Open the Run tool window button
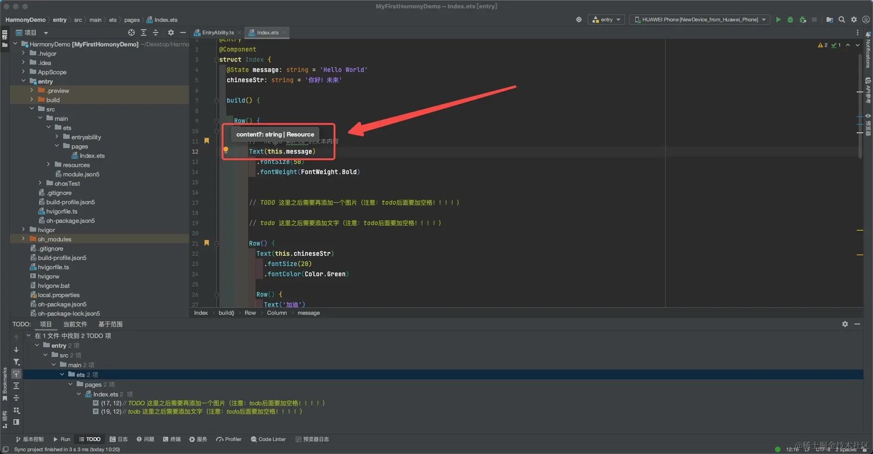873x454 pixels. (62, 439)
